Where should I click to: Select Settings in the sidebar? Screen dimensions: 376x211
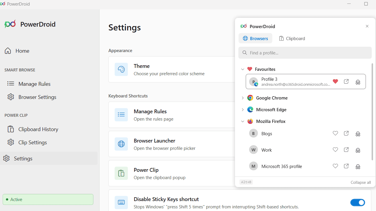(x=49, y=158)
